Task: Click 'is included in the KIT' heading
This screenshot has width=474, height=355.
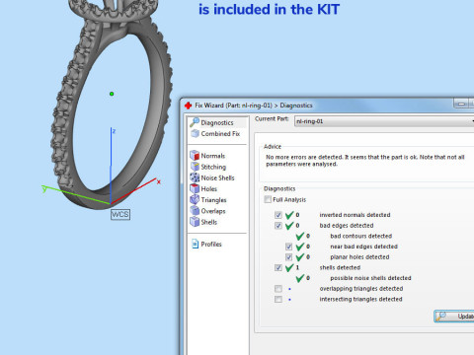Action: pos(269,9)
